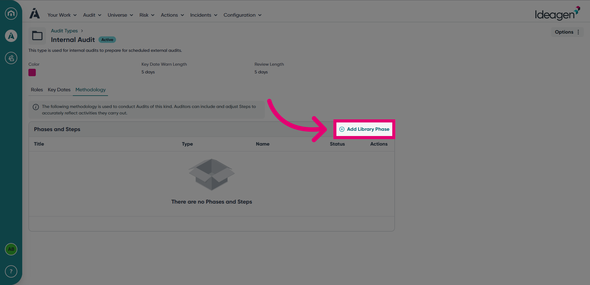The image size is (590, 285).
Task: Expand the Your Work menu
Action: [62, 15]
